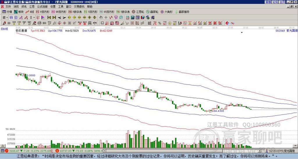Viewport: 298px width, 159px height.
Task: Open the 六角形 hexagon tool
Action: [166, 12]
